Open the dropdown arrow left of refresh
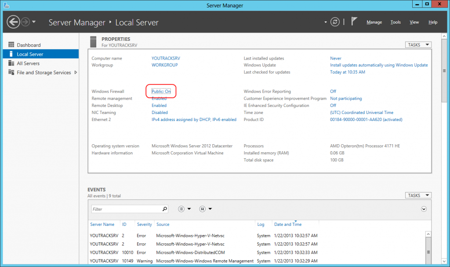Screen dimensions: 450x267 pos(326,22)
